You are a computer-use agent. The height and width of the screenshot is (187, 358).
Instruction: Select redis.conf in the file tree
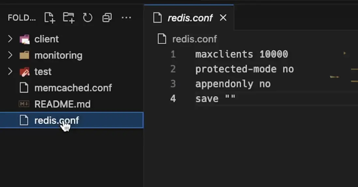point(56,120)
